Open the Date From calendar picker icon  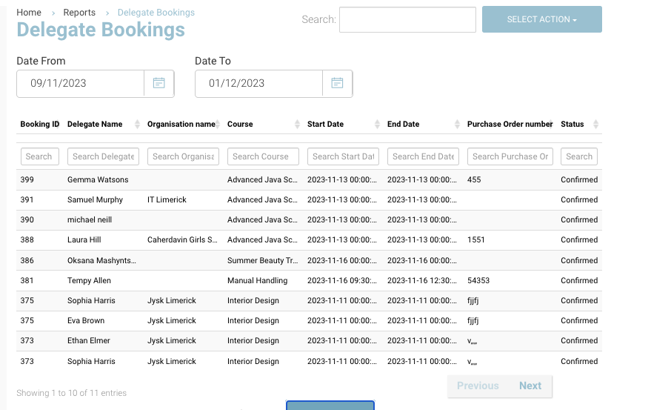(158, 83)
